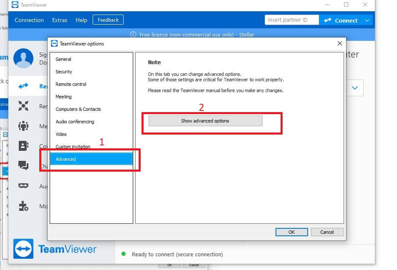This screenshot has width=397, height=270.
Task: Select the Remote control options category
Action: click(91, 84)
